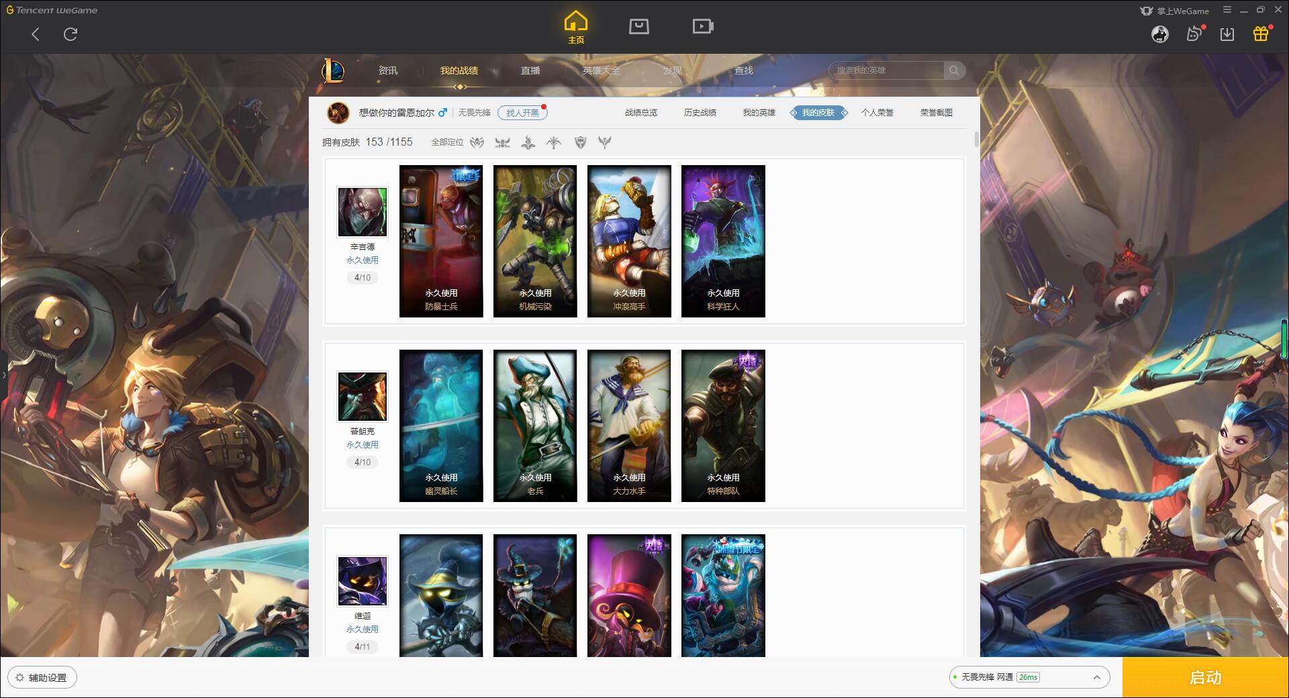Open the video icon in top bar
Screen dimensions: 1289x698
703,26
